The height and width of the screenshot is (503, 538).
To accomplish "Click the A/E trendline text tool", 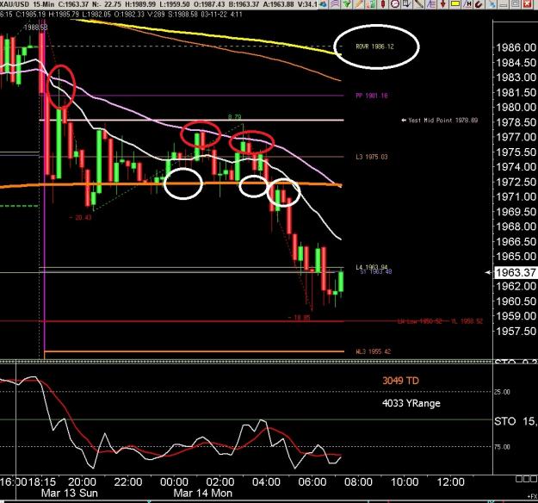I will point(431,3).
